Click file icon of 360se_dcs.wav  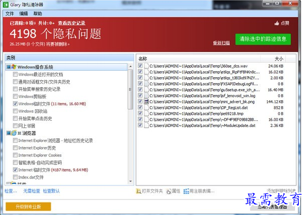coord(146,66)
